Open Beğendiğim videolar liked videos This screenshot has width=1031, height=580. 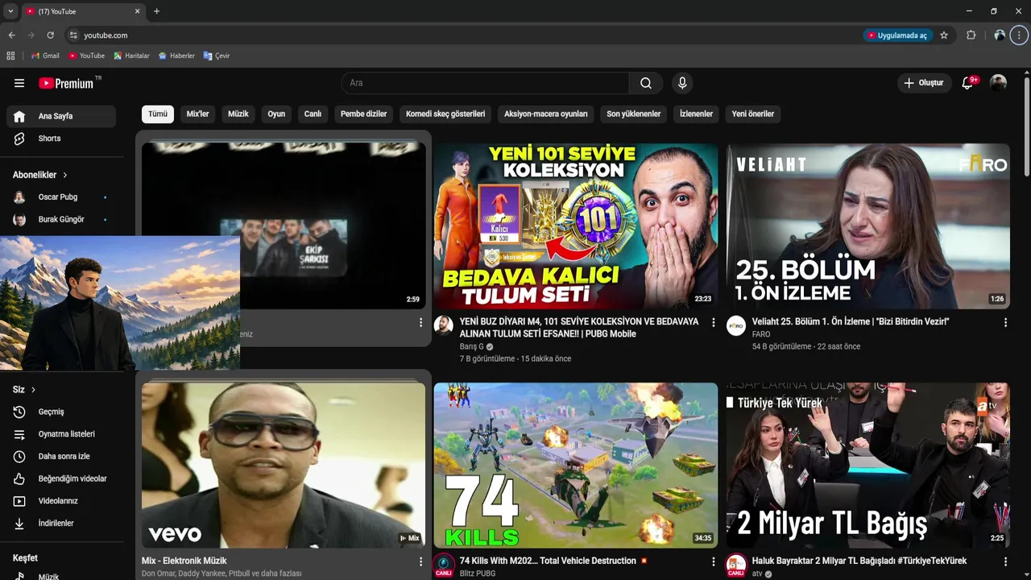point(61,478)
